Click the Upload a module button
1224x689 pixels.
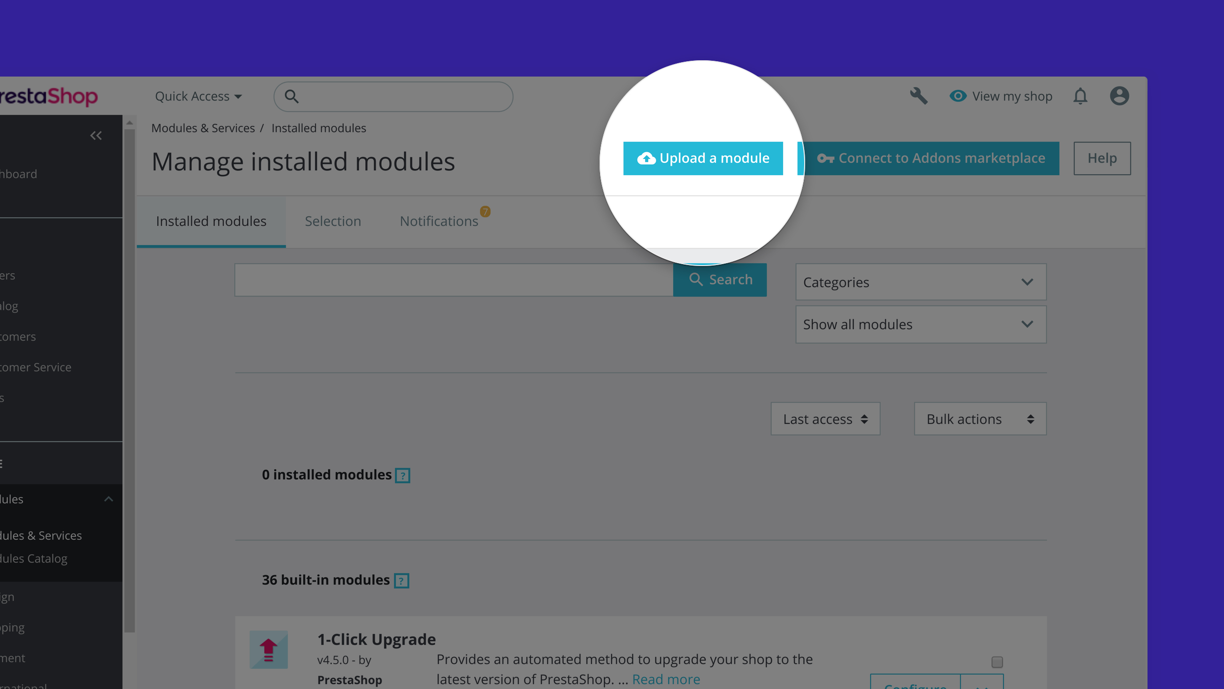pyautogui.click(x=703, y=158)
